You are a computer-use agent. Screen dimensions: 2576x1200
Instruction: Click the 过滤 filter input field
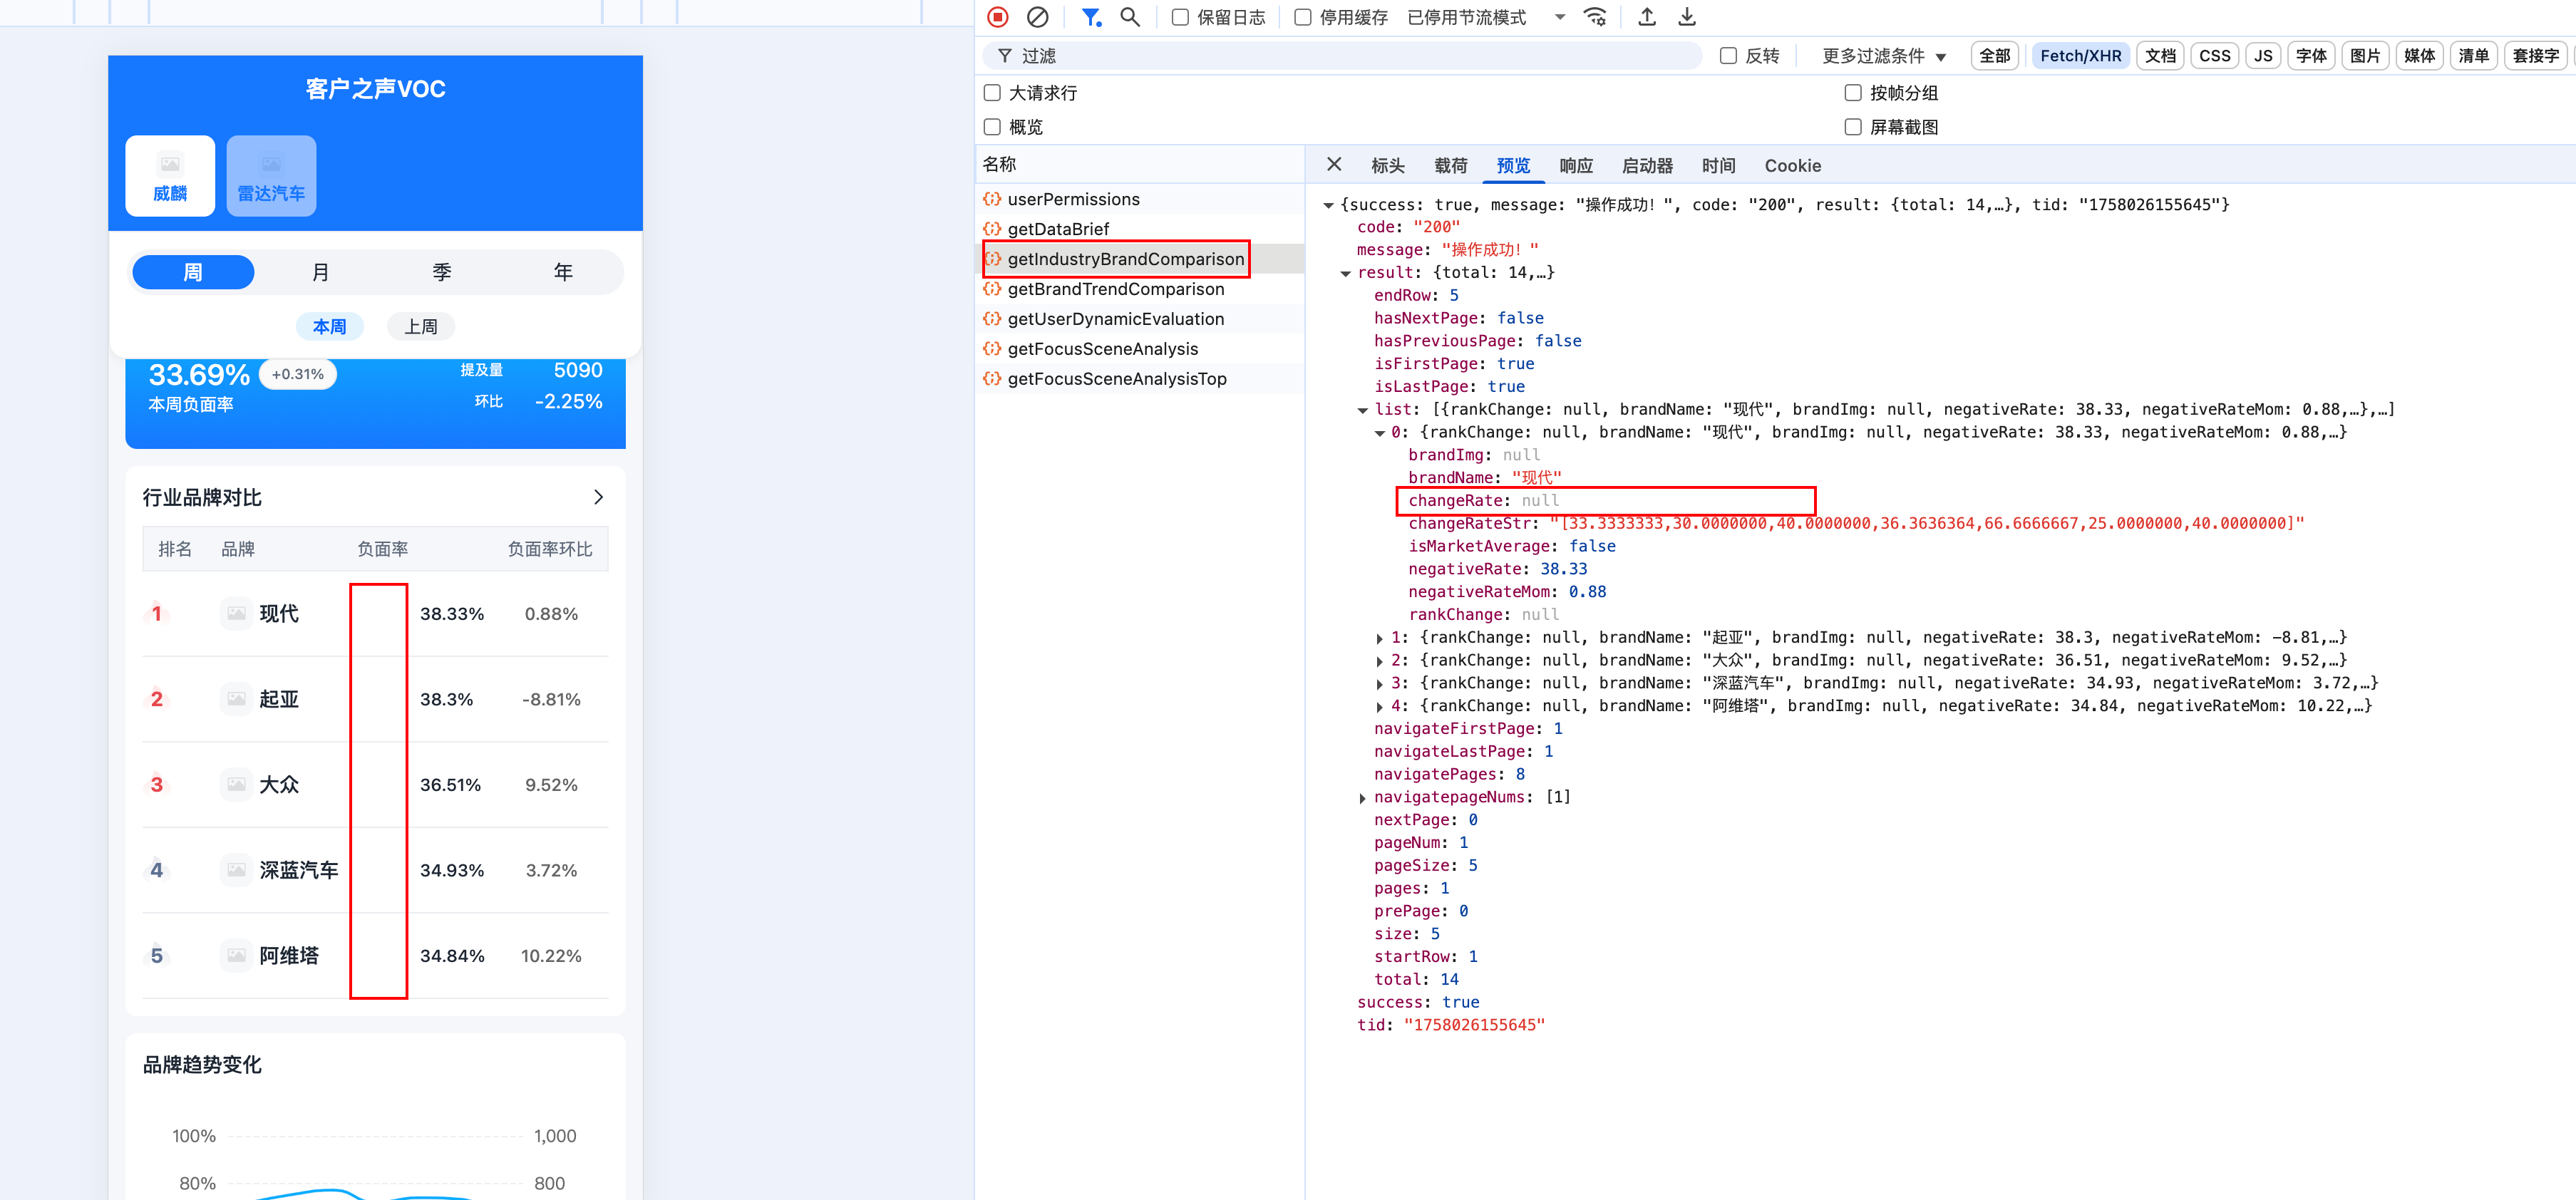(x=1343, y=56)
